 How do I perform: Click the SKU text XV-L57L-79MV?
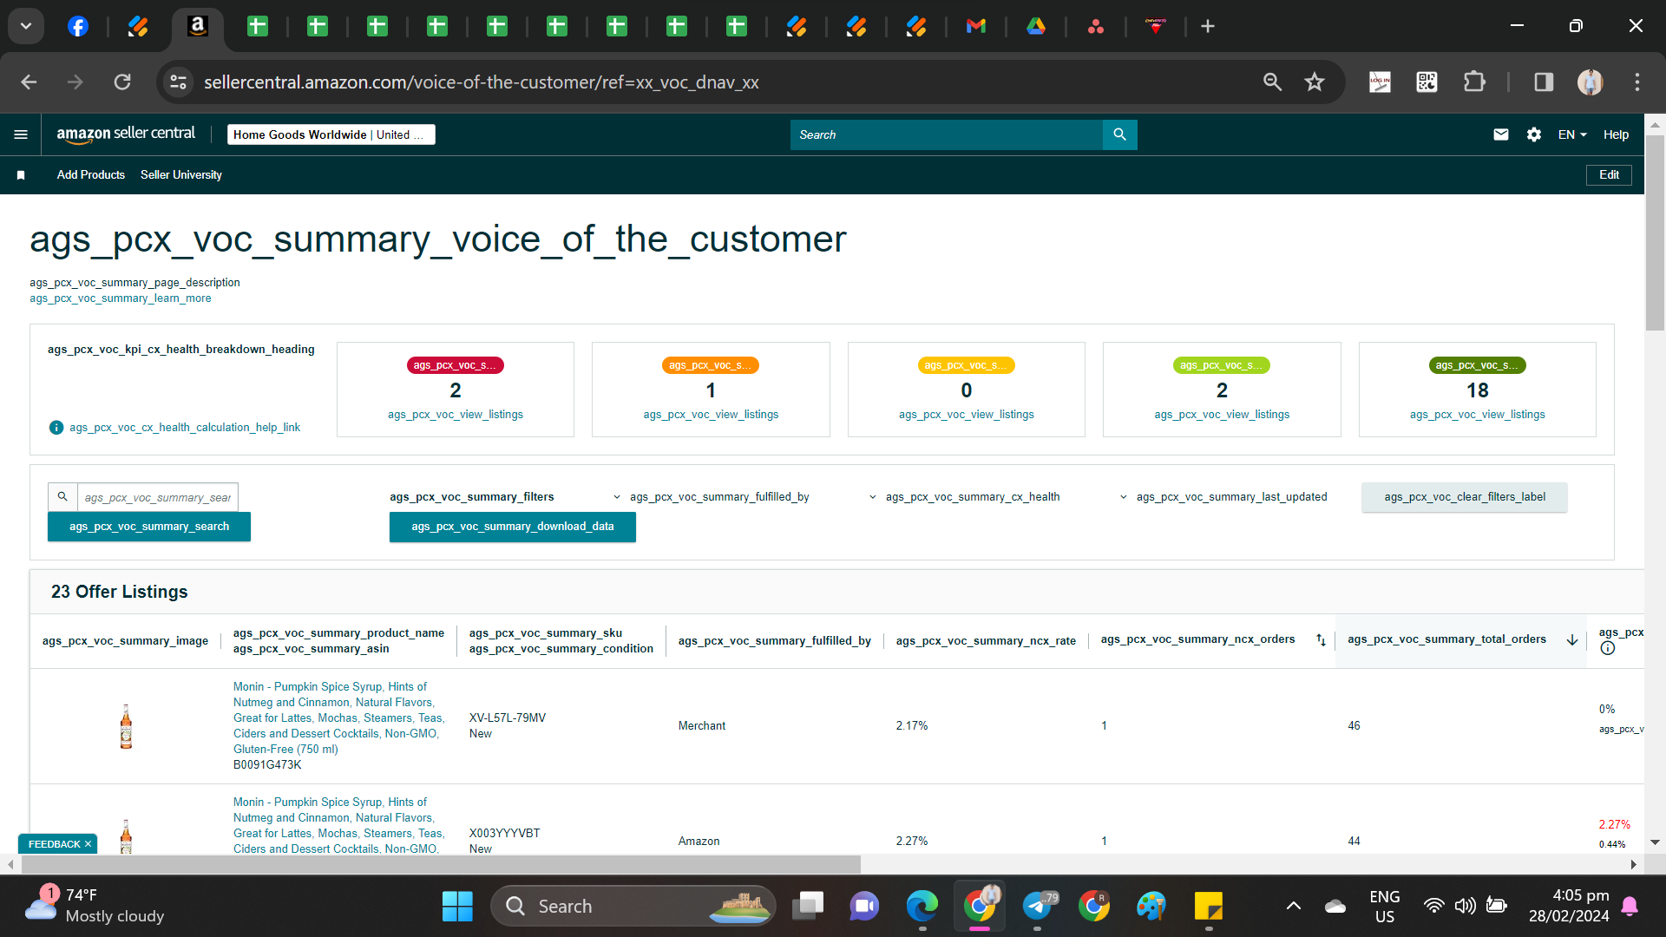pyautogui.click(x=508, y=718)
